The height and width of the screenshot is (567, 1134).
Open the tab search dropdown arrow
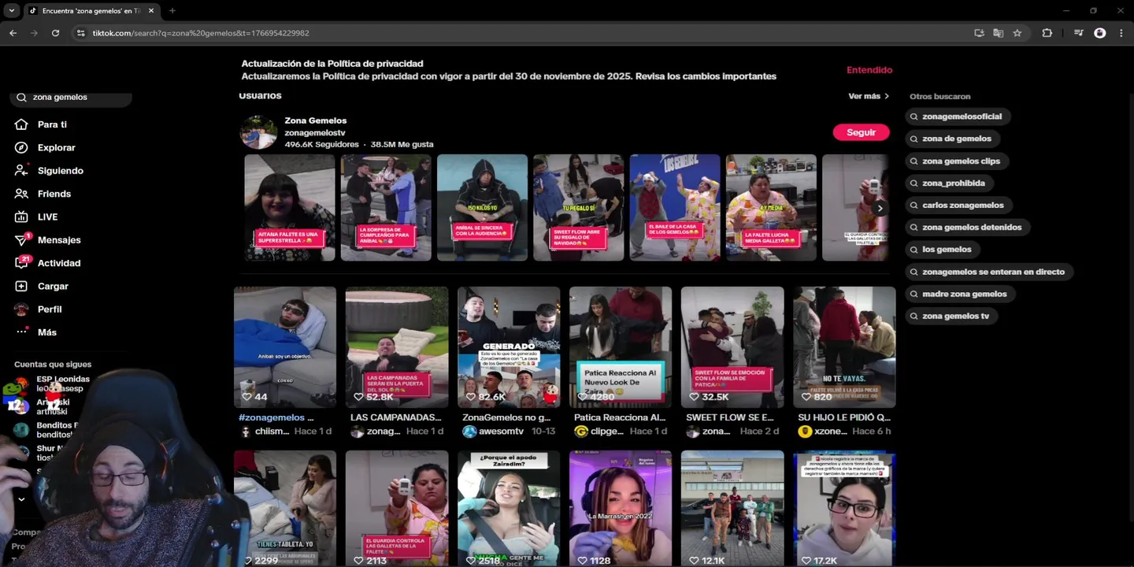pyautogui.click(x=11, y=11)
